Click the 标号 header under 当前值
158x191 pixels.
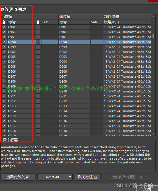tap(12, 22)
